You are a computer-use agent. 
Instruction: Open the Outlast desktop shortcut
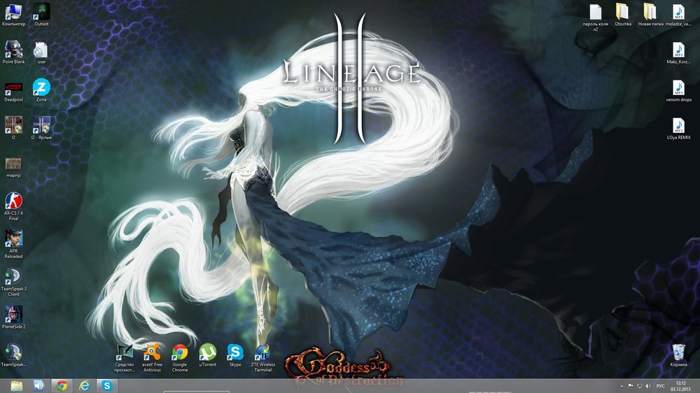pyautogui.click(x=41, y=12)
